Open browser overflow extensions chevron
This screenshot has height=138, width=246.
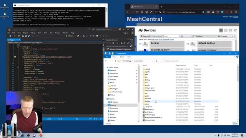pos(231,12)
